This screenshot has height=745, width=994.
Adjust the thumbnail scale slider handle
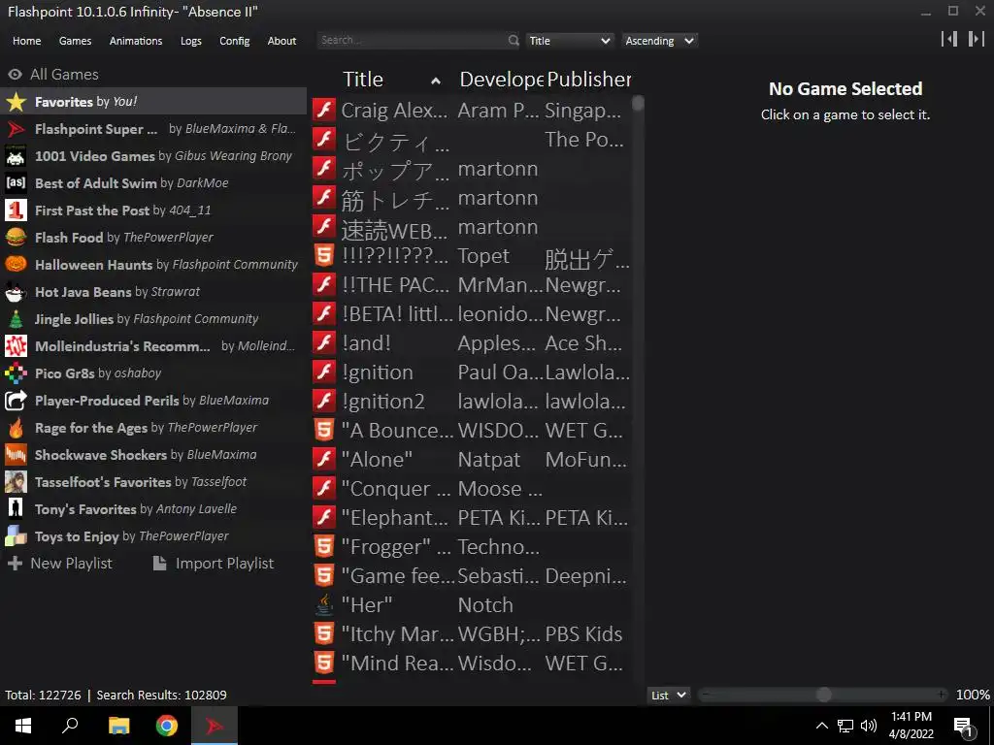[823, 695]
